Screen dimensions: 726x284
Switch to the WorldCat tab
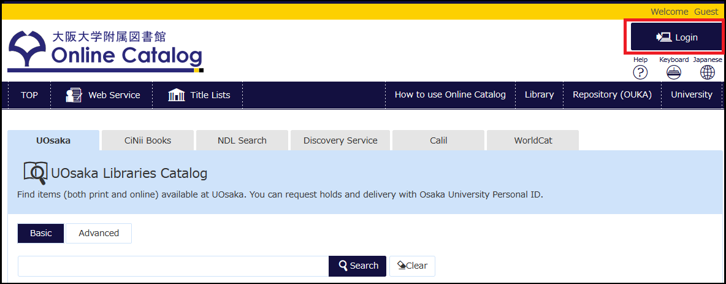(533, 140)
